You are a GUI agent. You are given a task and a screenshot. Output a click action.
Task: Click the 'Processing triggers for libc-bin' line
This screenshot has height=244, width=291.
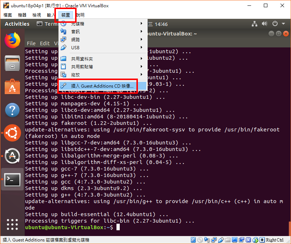110,221
